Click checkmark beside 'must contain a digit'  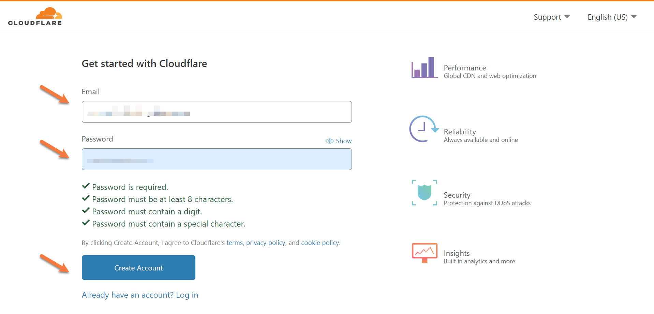tap(86, 211)
